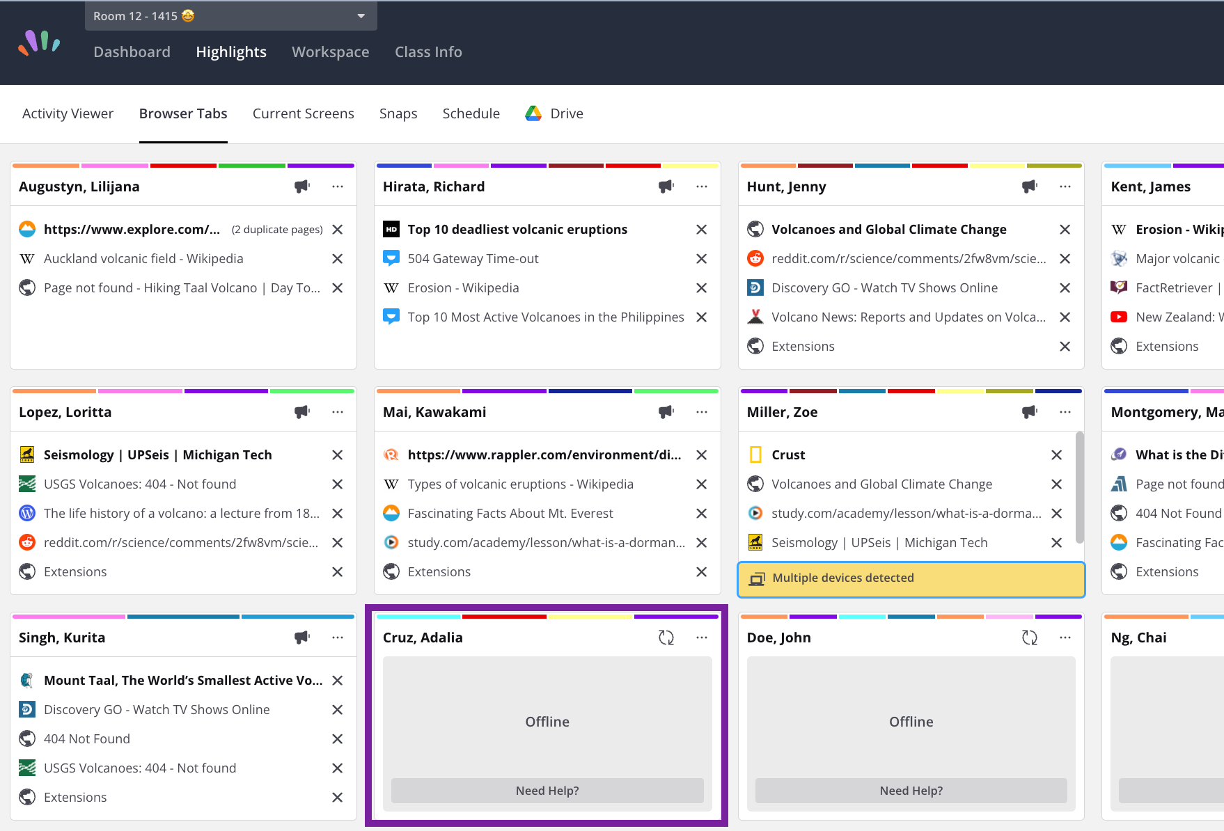Click Kent's YouTube New Zealand tab icon
Image resolution: width=1224 pixels, height=831 pixels.
1119,317
